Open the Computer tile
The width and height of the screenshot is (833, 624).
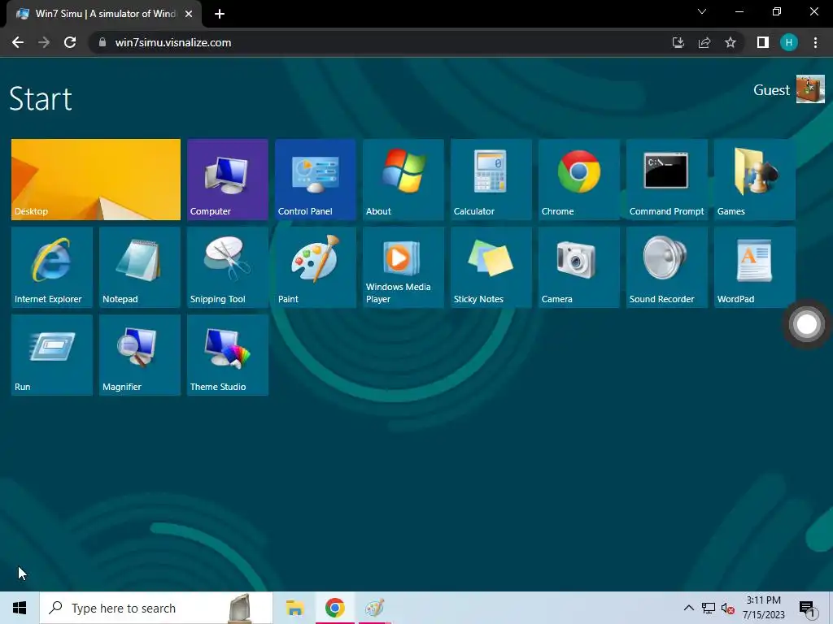228,180
